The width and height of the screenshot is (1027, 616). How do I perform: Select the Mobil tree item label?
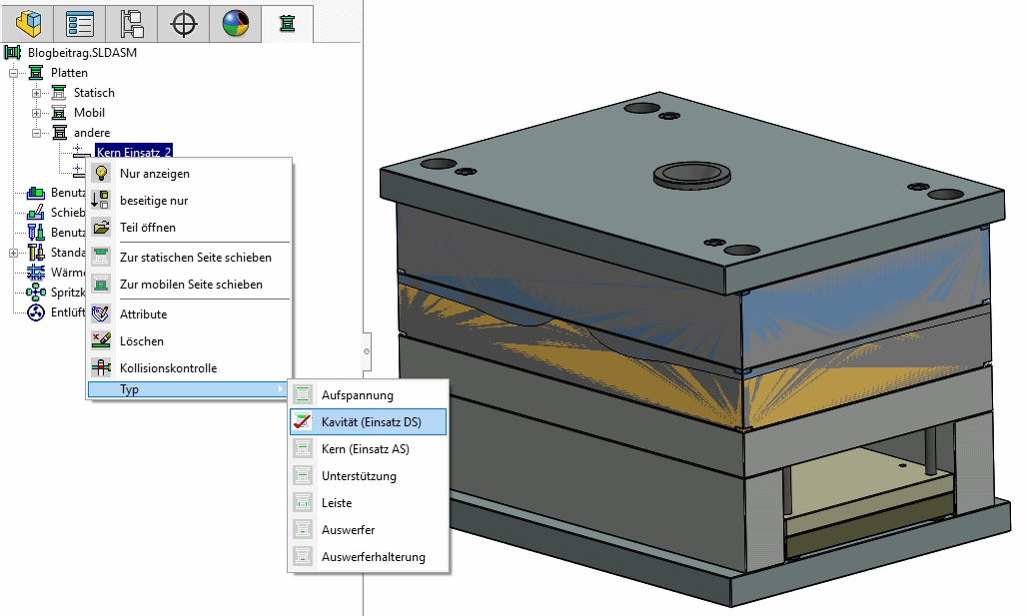[89, 113]
